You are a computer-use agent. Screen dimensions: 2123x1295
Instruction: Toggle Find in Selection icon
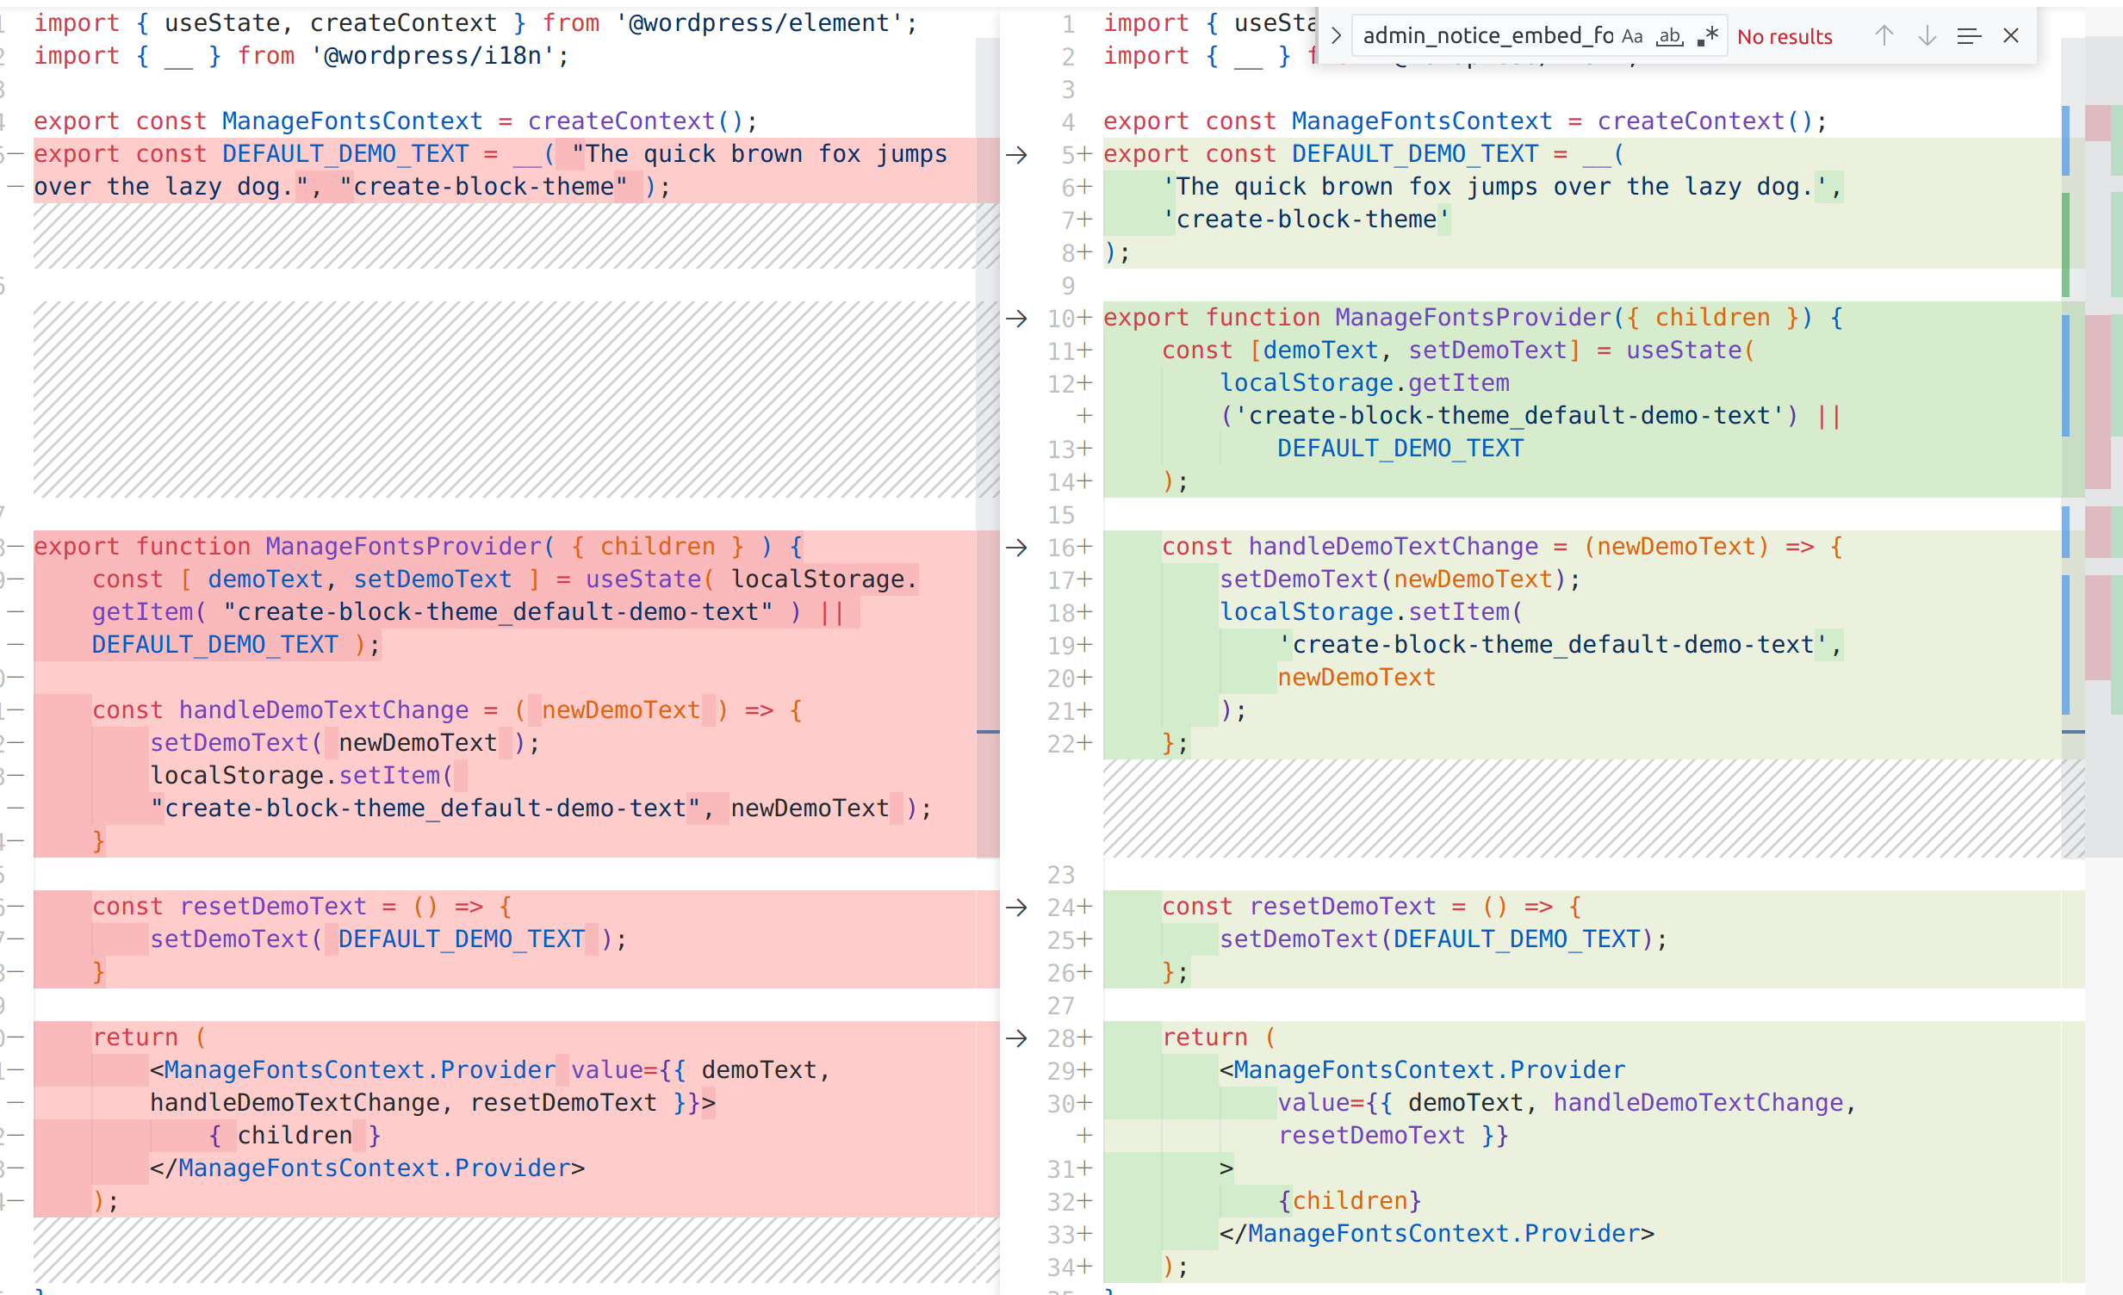click(1969, 36)
